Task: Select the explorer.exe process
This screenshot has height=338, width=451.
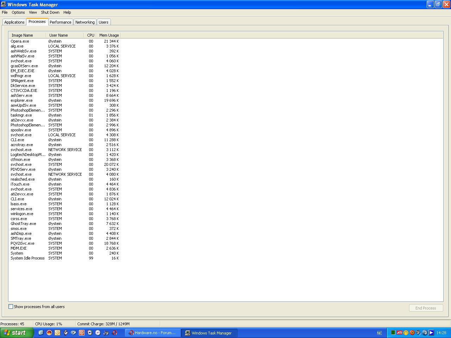Action: tap(21, 100)
